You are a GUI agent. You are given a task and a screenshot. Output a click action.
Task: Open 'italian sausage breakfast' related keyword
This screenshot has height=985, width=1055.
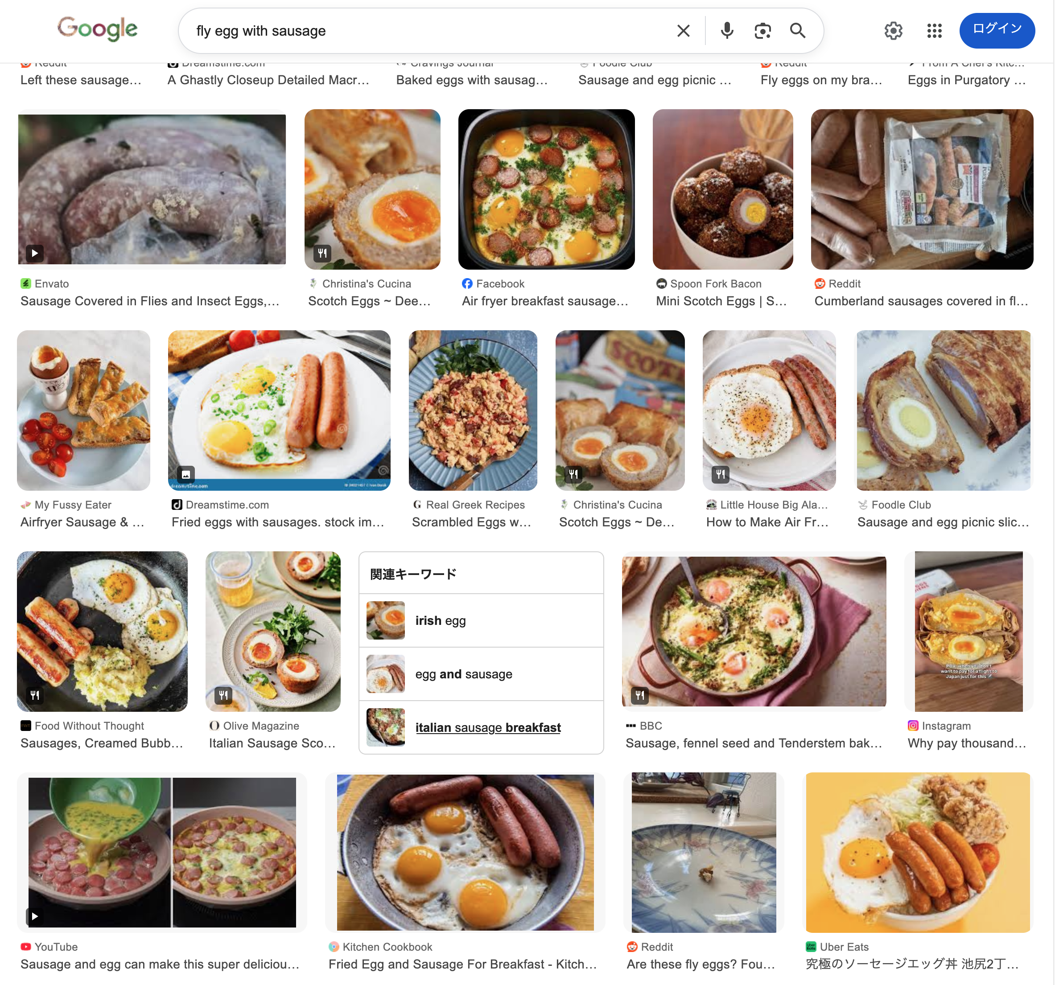(x=488, y=728)
